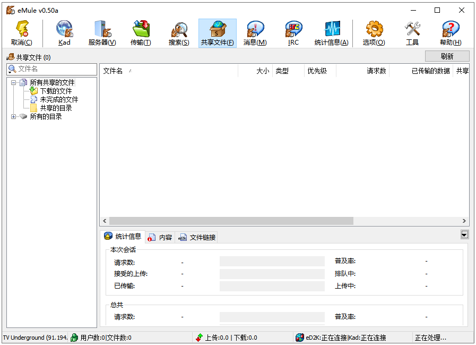Click the 刷新 (Refresh) button

click(447, 56)
